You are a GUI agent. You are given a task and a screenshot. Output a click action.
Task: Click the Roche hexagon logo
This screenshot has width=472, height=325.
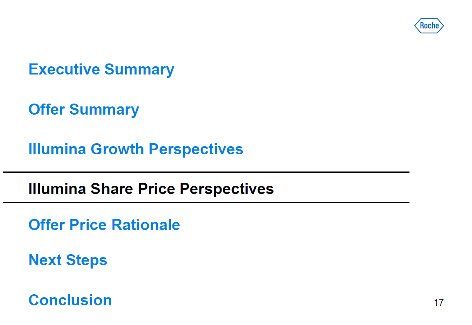[x=429, y=26]
